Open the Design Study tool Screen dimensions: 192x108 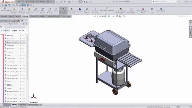5,9
